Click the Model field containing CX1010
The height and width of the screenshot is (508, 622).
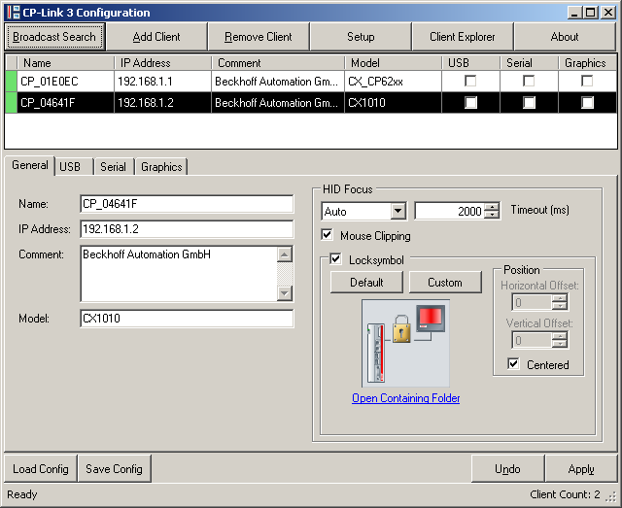pyautogui.click(x=187, y=319)
